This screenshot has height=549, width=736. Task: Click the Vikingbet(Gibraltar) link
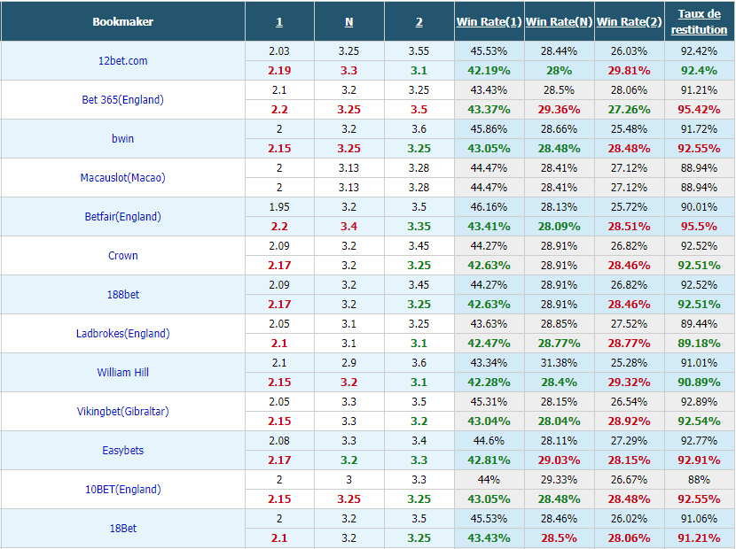123,411
